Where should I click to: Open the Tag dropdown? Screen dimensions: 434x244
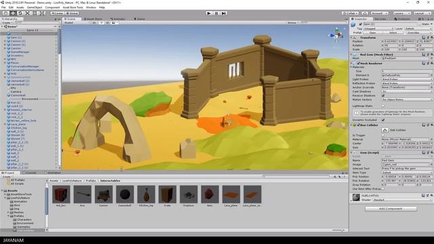(x=378, y=28)
